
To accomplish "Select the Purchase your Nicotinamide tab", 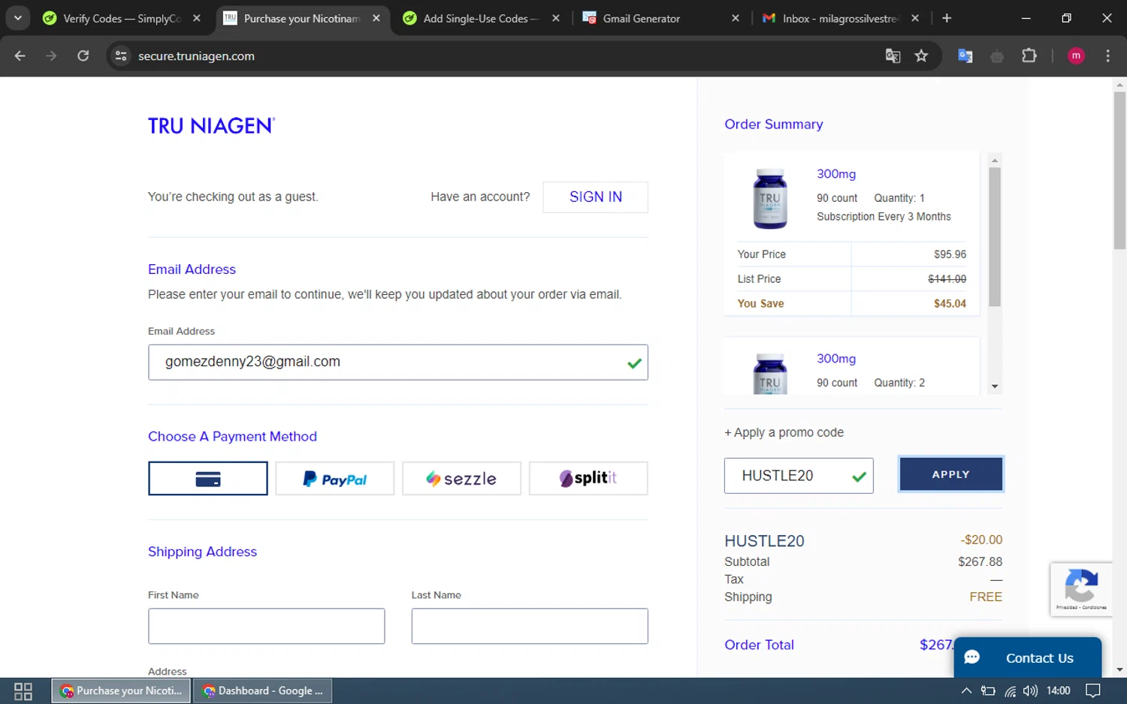I will tap(301, 18).
